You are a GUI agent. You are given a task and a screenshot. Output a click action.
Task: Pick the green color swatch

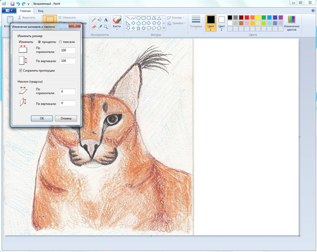pyautogui.click(x=264, y=18)
